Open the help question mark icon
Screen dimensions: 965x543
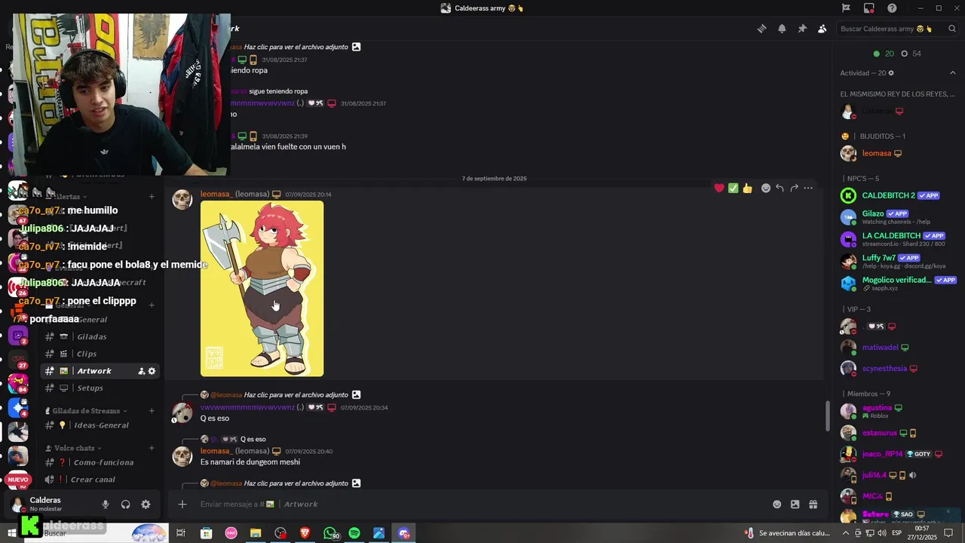pos(892,8)
